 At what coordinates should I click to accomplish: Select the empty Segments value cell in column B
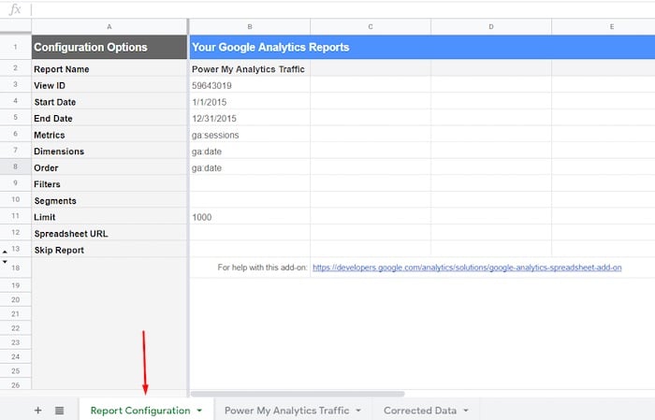(250, 201)
